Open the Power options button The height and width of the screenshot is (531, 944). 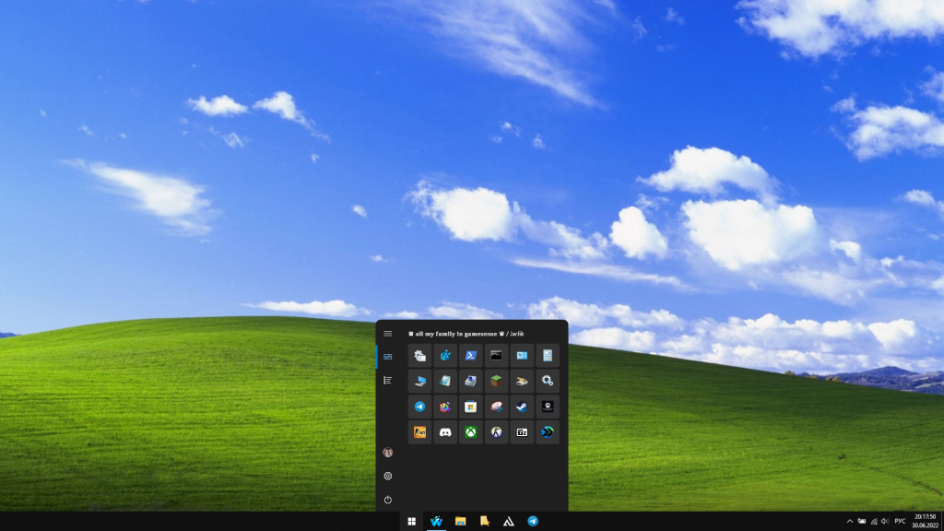(388, 499)
